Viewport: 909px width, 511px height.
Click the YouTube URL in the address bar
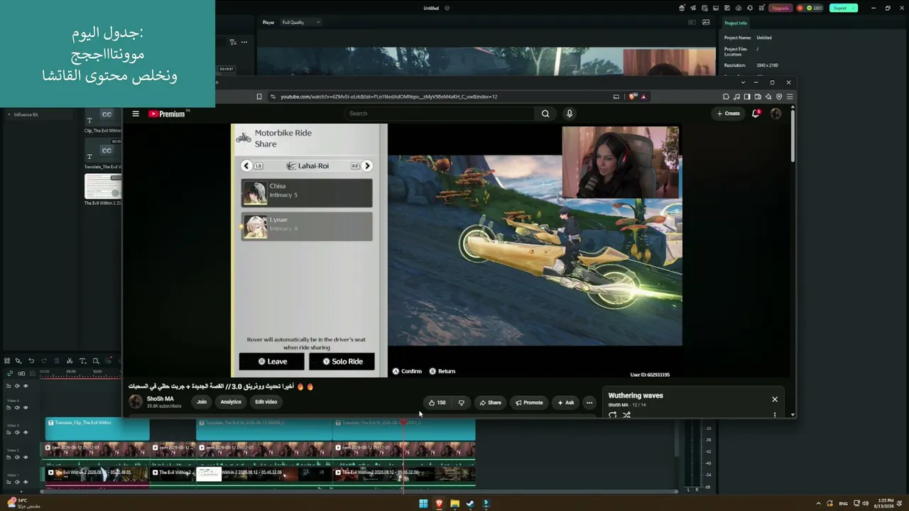388,97
